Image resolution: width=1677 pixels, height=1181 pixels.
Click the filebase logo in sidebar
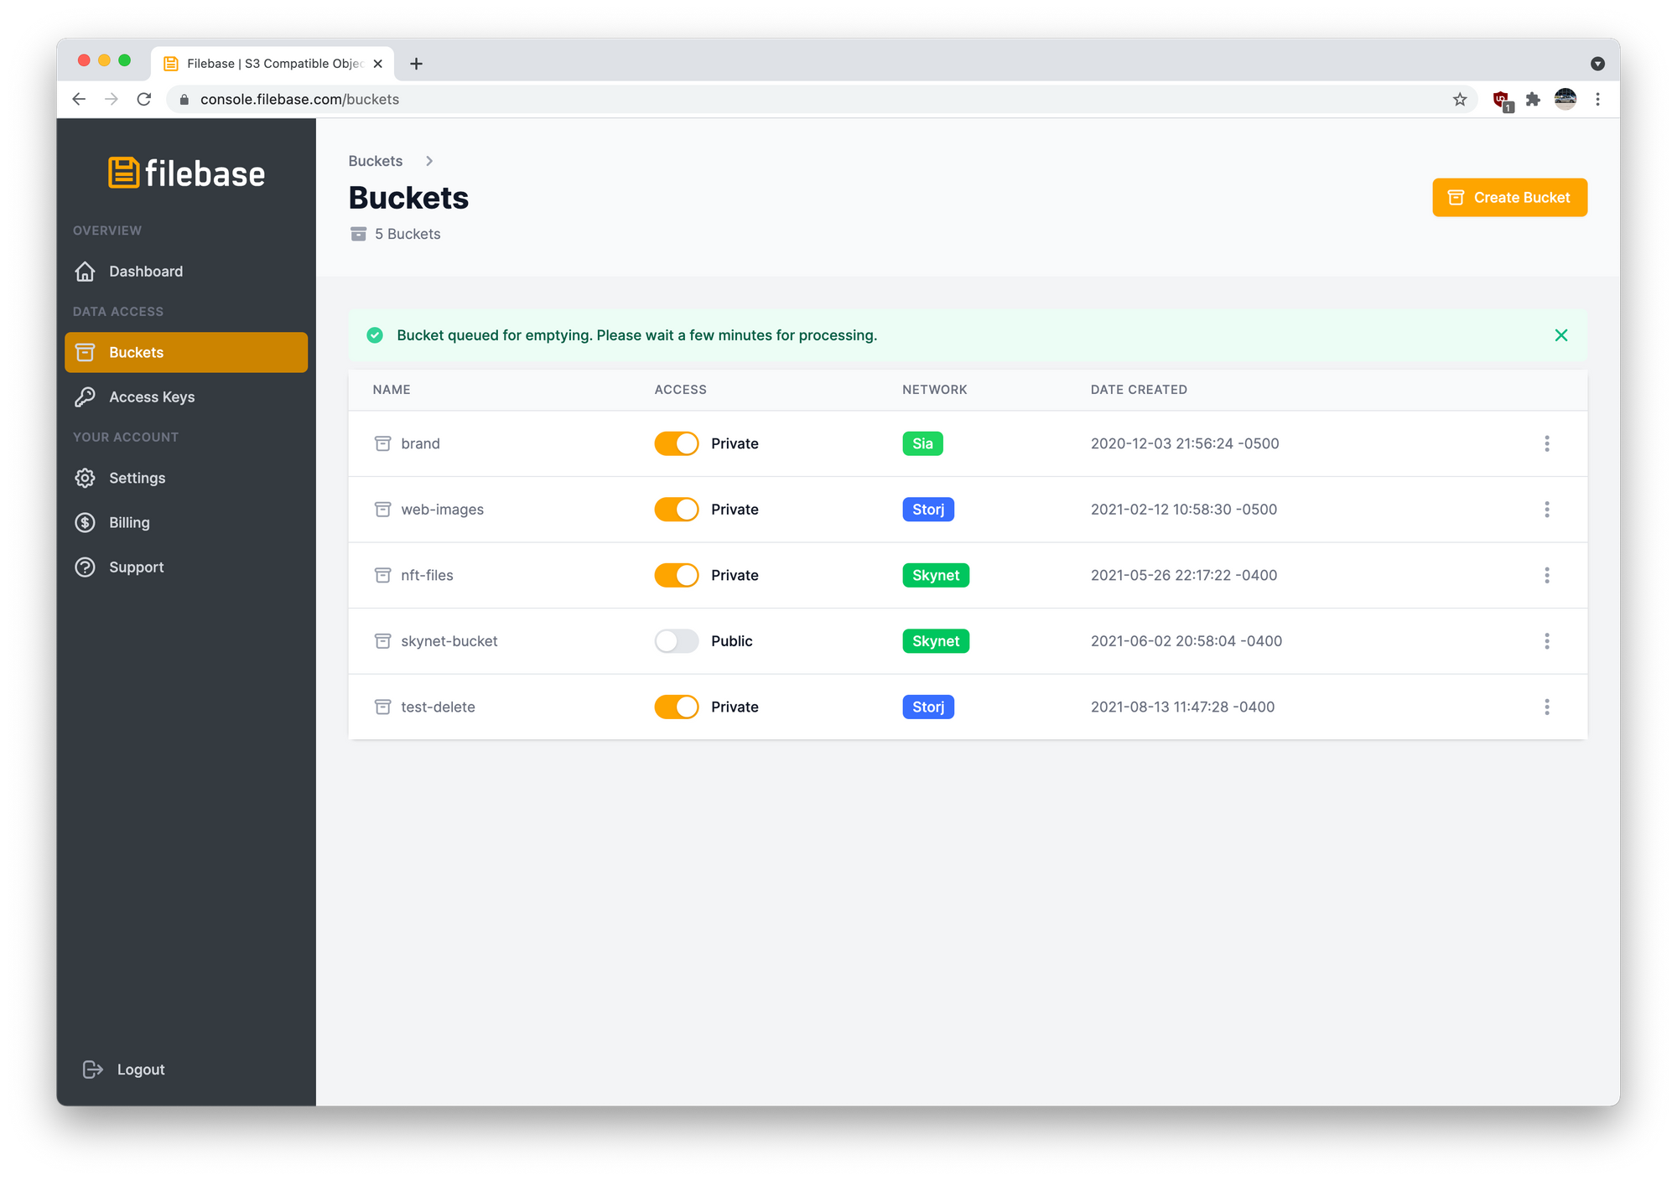coord(186,174)
